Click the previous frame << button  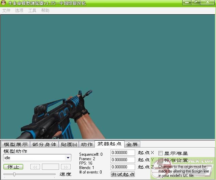35,167
